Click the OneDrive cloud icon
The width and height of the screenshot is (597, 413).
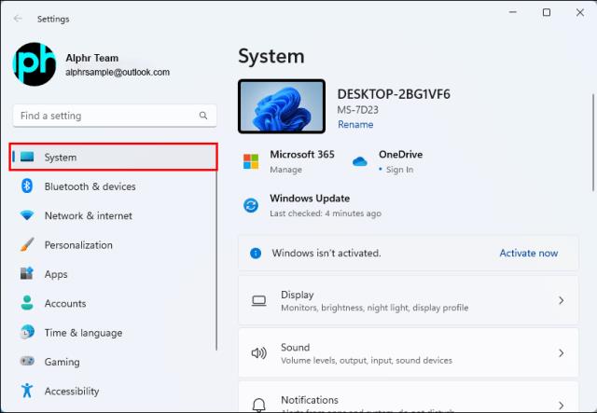point(360,161)
